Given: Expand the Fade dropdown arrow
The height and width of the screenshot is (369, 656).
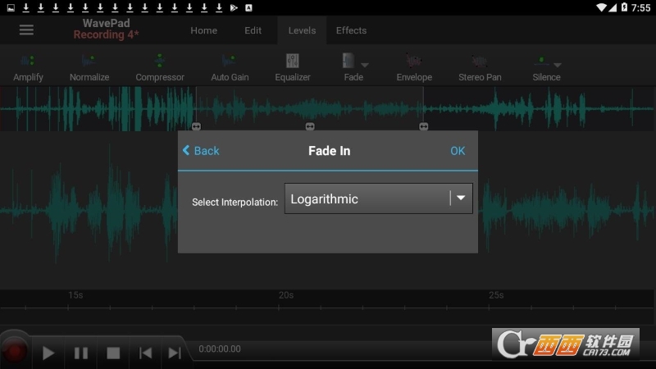Looking at the screenshot, I should (365, 65).
